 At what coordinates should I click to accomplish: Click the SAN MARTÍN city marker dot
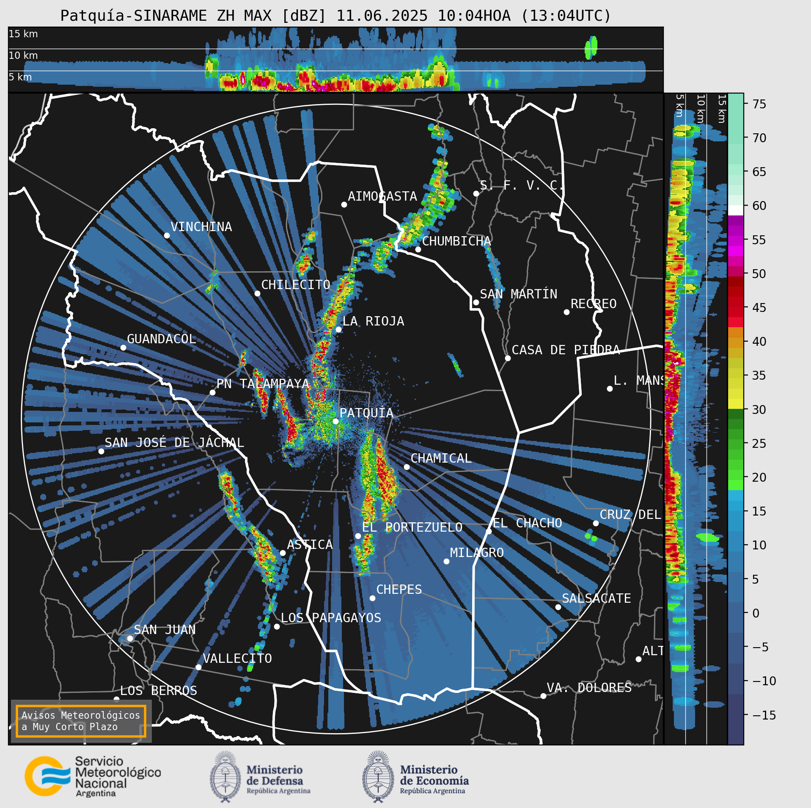tap(476, 302)
